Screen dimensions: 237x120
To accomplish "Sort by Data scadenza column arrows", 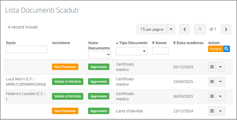I will tap(175, 43).
